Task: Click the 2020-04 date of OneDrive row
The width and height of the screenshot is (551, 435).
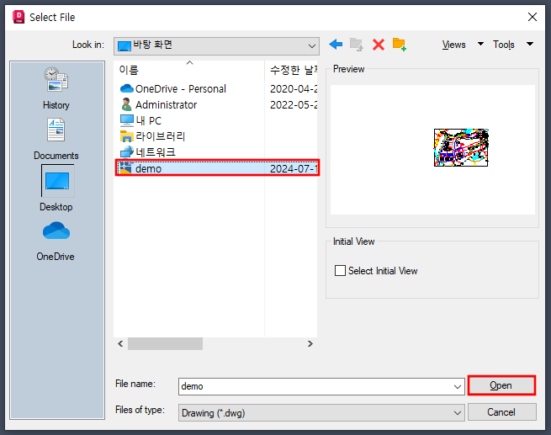Action: 294,89
